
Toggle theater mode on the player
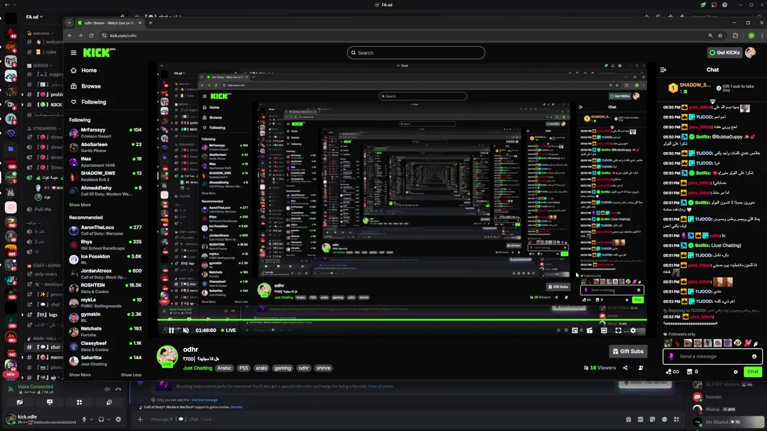pos(604,330)
